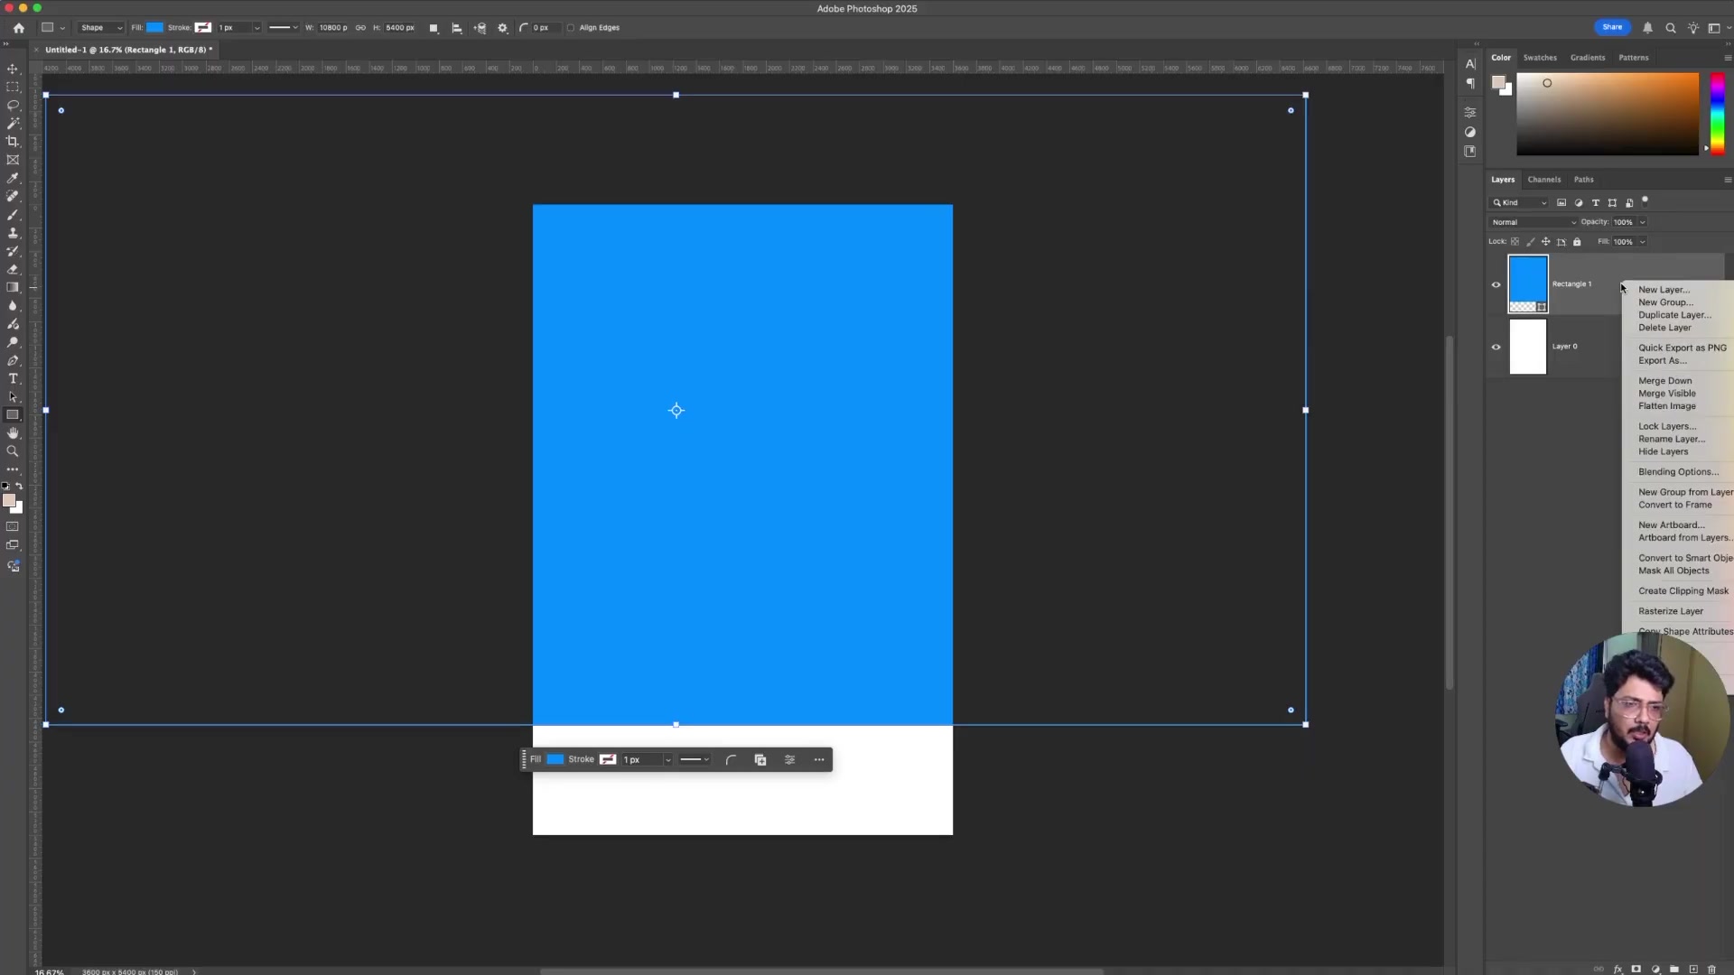Choose Duplicate Layer from the context menu

click(1675, 315)
